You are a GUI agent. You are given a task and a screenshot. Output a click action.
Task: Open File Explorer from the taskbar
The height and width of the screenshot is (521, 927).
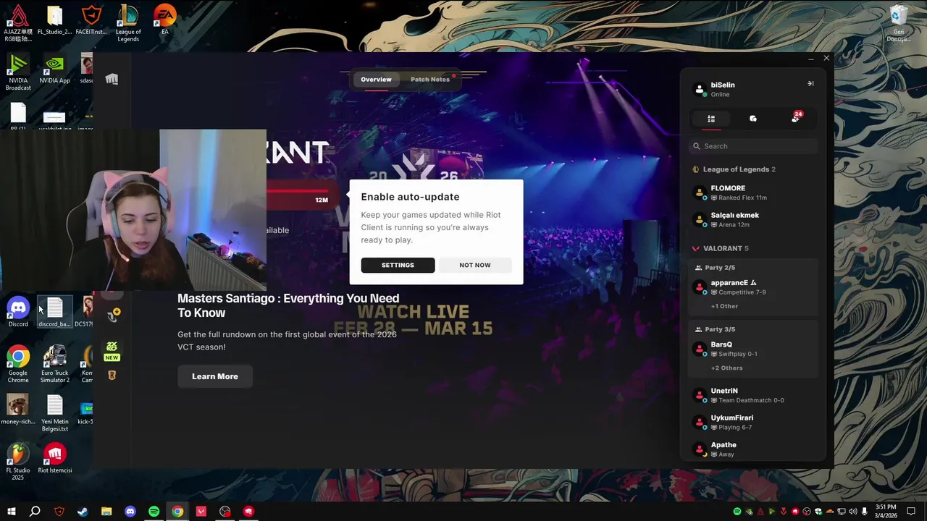coord(106,512)
